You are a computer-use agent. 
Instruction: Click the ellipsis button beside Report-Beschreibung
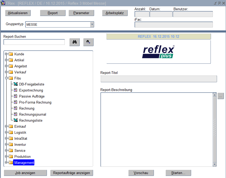(221, 96)
